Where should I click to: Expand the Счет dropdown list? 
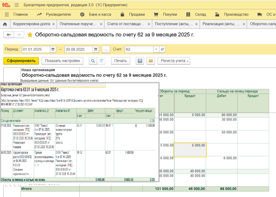point(156,49)
